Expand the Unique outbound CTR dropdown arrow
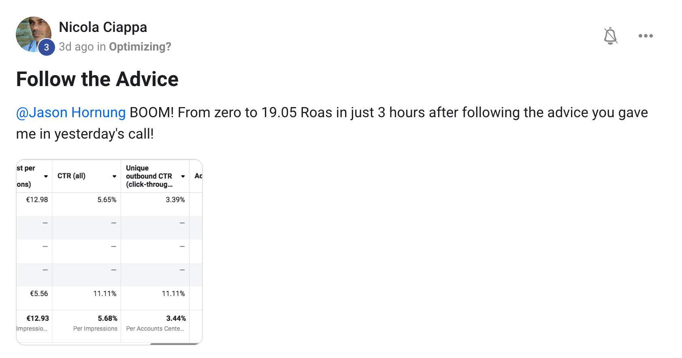The height and width of the screenshot is (358, 682). (x=183, y=176)
